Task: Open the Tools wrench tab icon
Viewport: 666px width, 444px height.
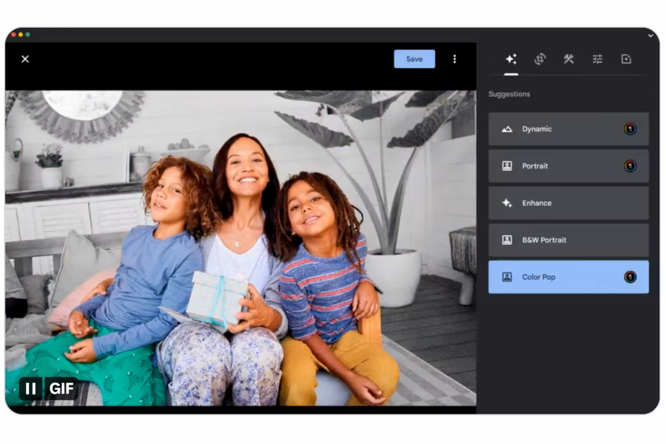Action: 569,59
